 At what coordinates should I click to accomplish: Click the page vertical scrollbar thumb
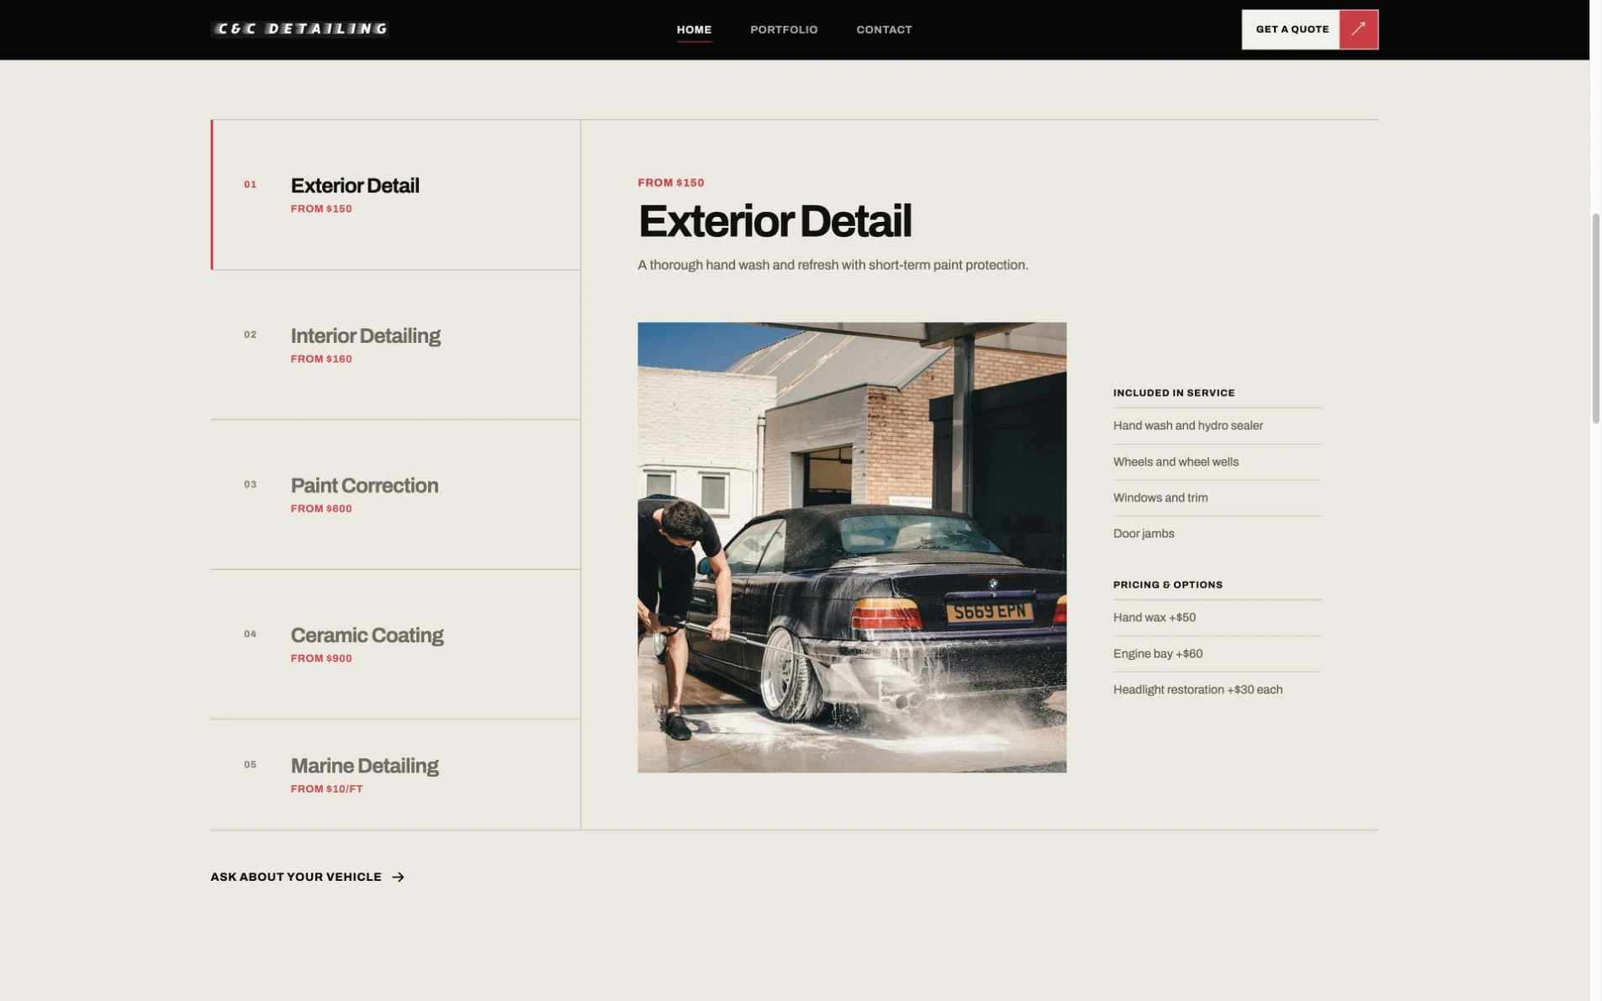click(1595, 319)
